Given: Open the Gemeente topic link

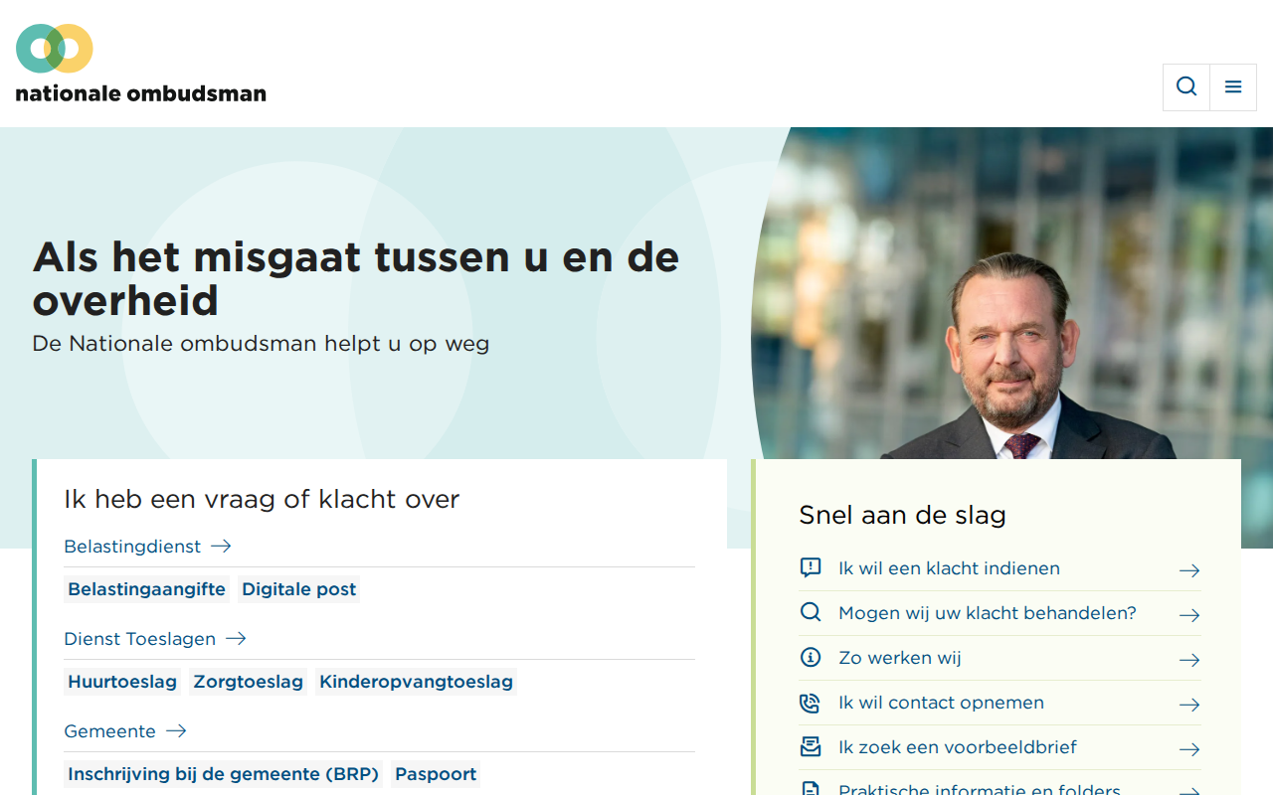Looking at the screenshot, I should click(x=110, y=731).
